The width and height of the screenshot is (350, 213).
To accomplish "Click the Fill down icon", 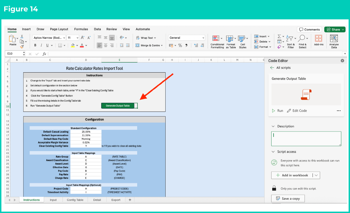I will (x=279, y=41).
